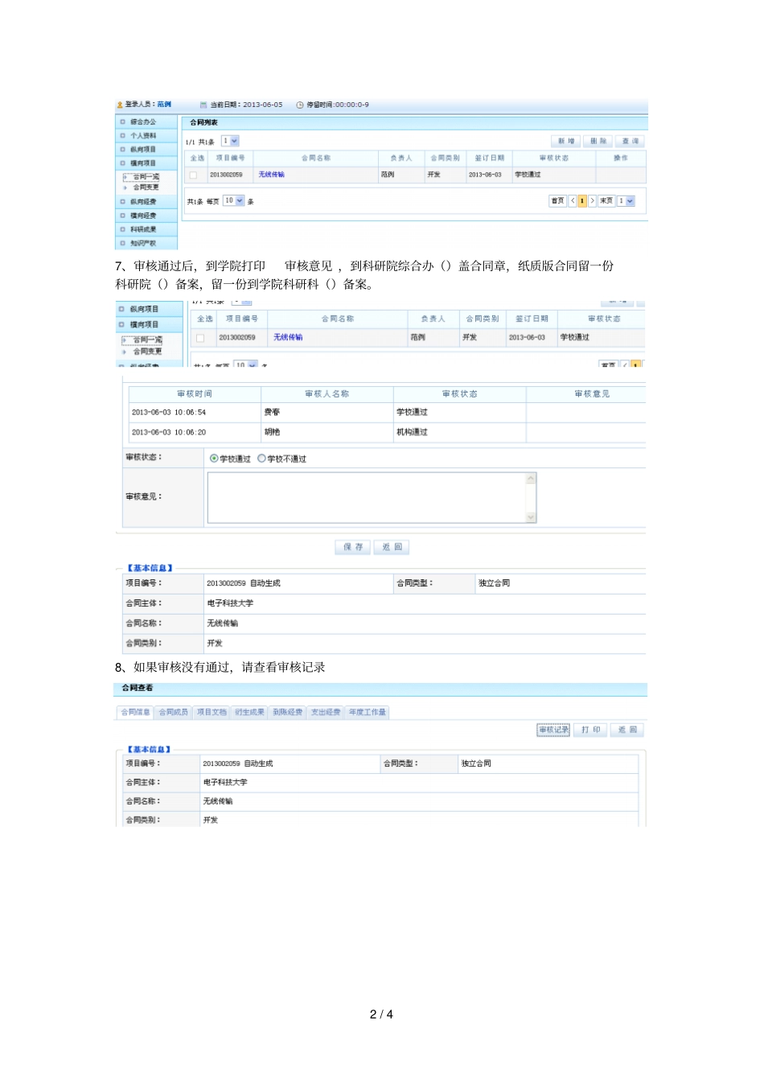764x1082 pixels.
Task: Switch to the 合同信息 tab
Action: coord(135,713)
